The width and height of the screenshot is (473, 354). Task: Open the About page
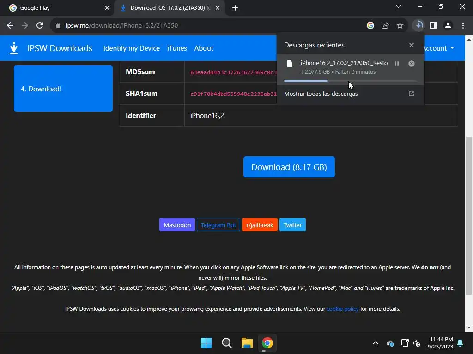[x=204, y=48]
